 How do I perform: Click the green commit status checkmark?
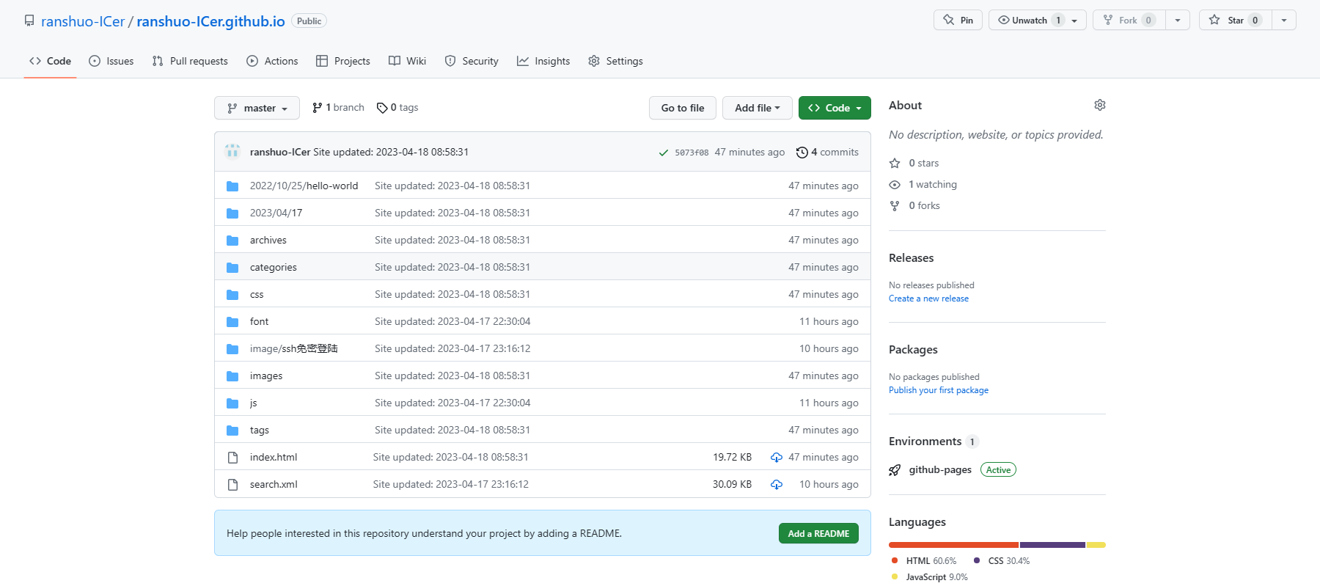point(663,153)
